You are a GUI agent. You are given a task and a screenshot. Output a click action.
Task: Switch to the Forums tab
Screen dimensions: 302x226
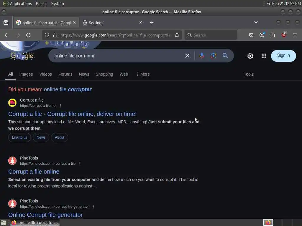point(65,74)
